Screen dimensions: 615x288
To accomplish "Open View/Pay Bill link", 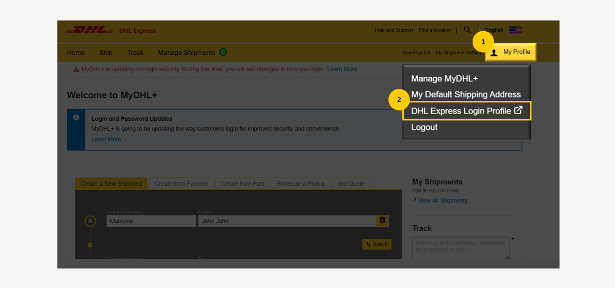I will pyautogui.click(x=416, y=53).
